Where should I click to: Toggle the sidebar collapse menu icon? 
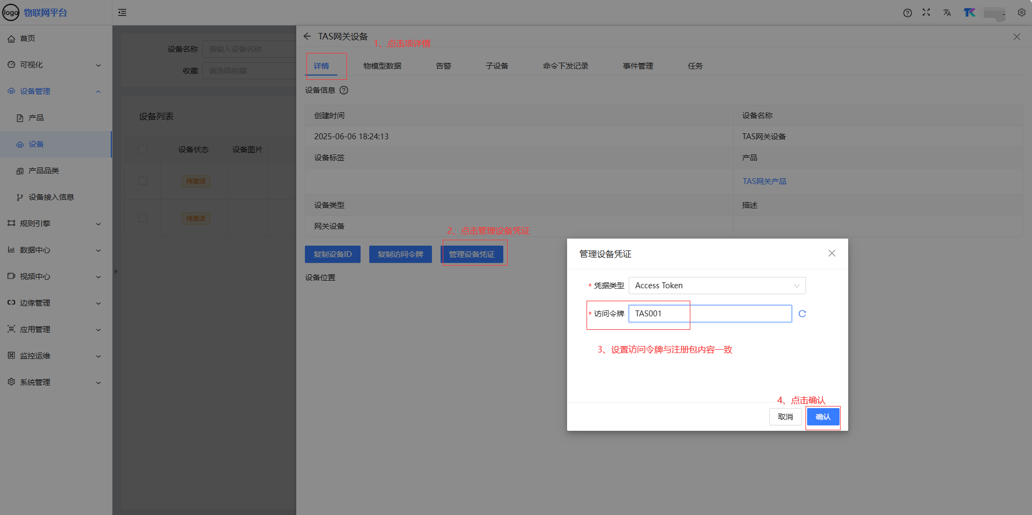(x=122, y=12)
